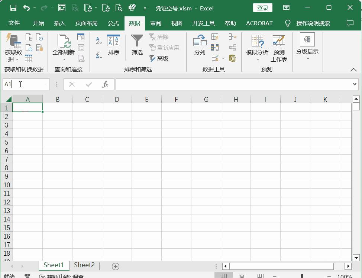Apply ascending sort with the A-Z icon

coord(98,40)
